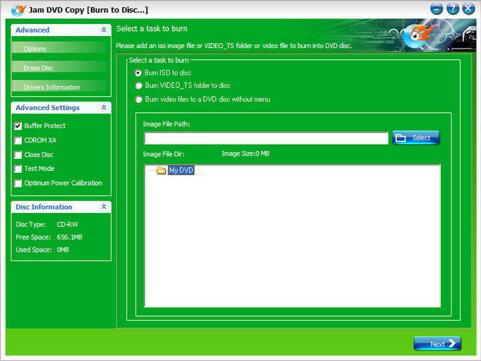The height and width of the screenshot is (361, 481).
Task: Click the Free Space 656.1MB value
Action: tap(69, 237)
